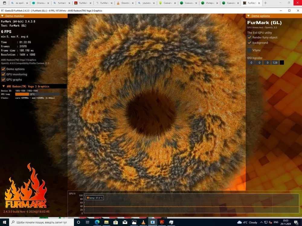302x226 pixels.
Task: Close the 'Оголош' tab
Action: point(48,3)
